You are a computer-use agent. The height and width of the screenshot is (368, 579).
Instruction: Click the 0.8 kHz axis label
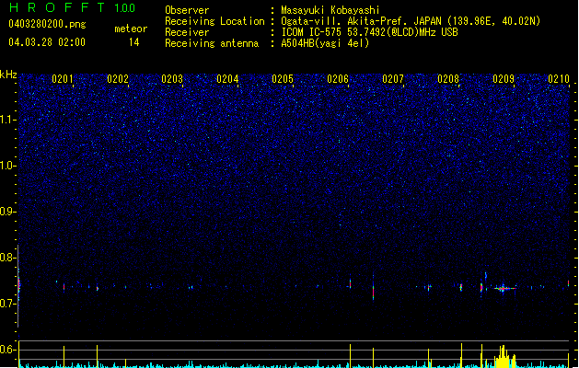click(7, 258)
